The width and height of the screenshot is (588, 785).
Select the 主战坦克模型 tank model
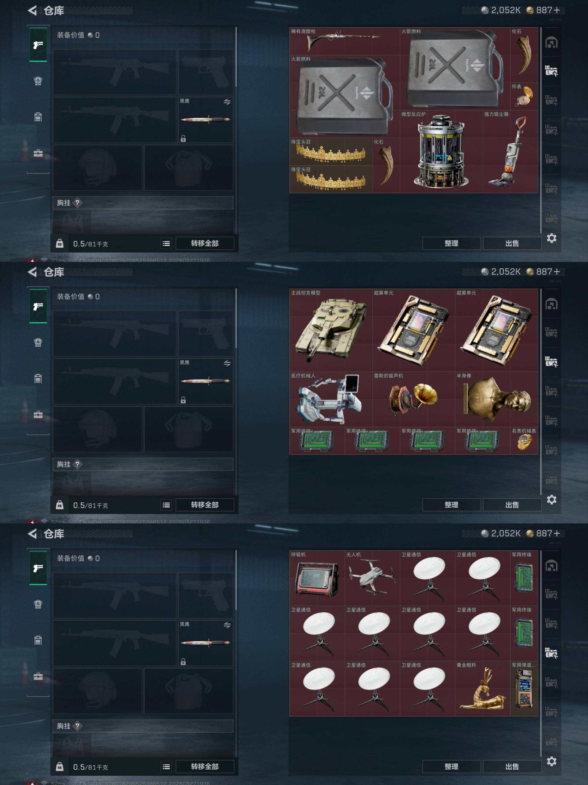[x=331, y=330]
